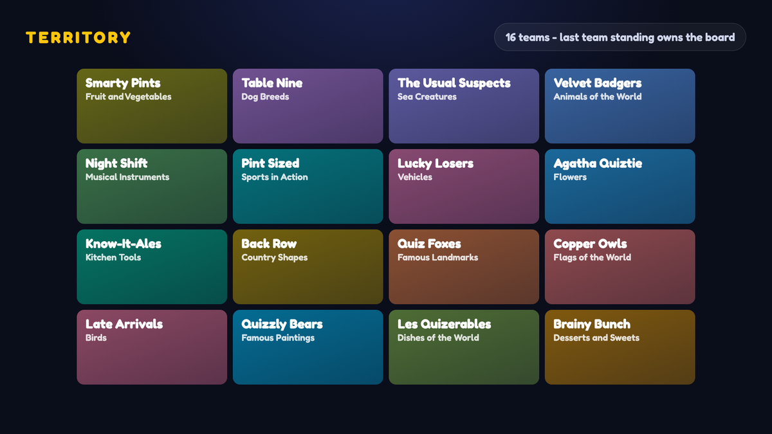
Task: Open the Quiz Foxes tile
Action: (464, 267)
